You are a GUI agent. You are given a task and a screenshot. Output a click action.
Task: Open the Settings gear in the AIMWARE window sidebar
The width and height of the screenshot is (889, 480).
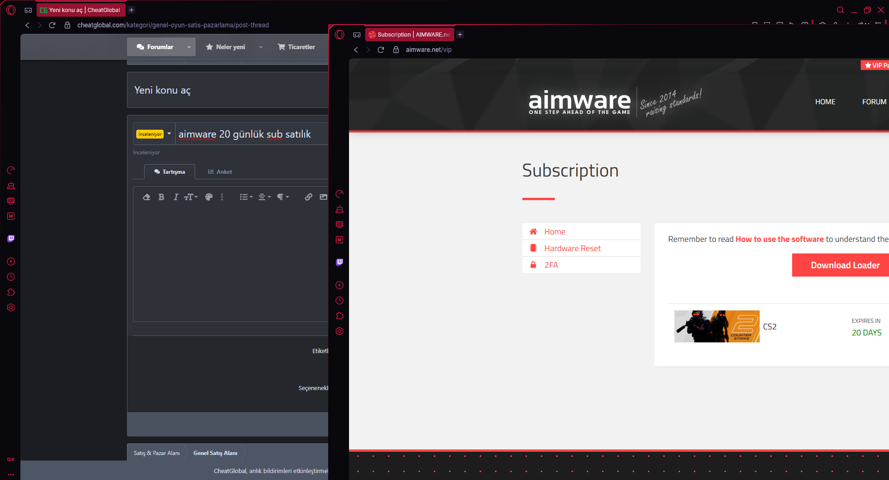tap(340, 331)
